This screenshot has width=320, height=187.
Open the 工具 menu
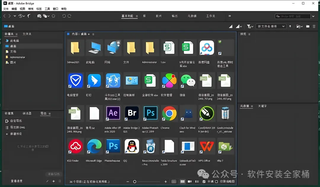point(47,9)
